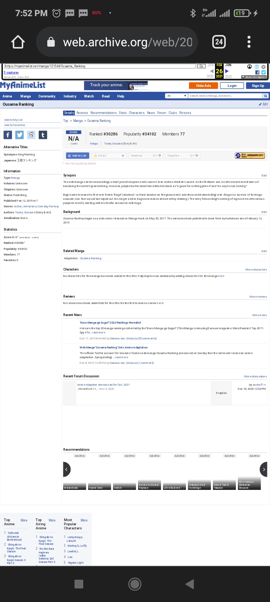Tap the lock icon in the address bar

(x=51, y=42)
